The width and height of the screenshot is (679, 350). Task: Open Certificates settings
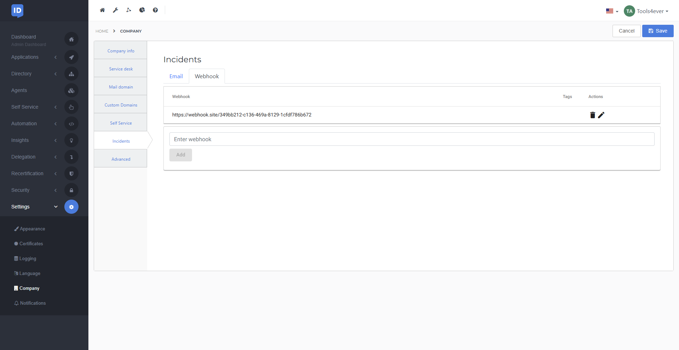pyautogui.click(x=29, y=243)
